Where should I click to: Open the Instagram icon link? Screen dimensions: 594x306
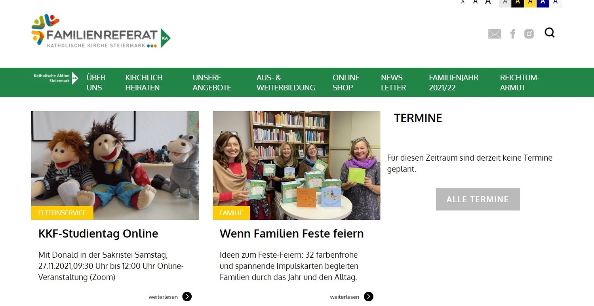coord(529,34)
